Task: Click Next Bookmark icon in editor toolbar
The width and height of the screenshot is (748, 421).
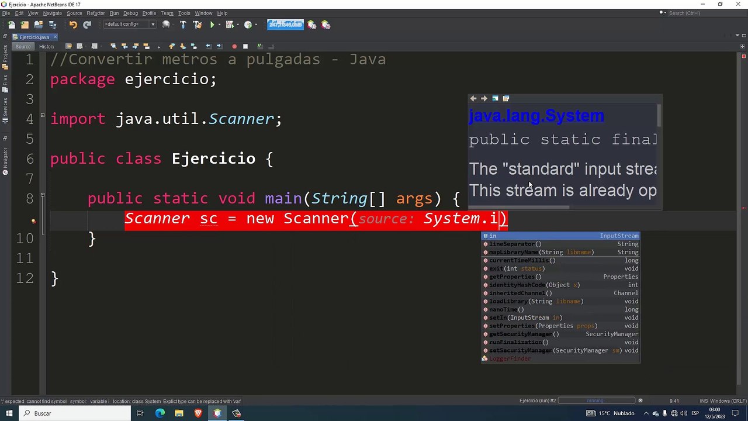Action: 182,46
